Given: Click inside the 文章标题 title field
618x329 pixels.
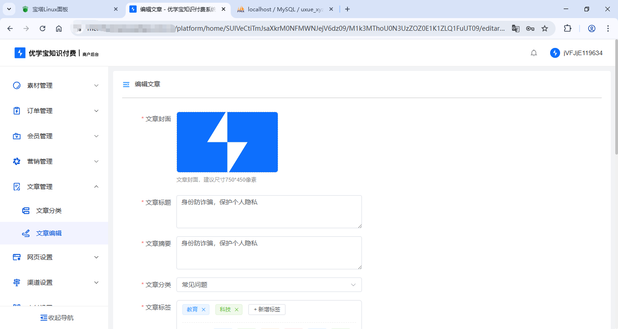Looking at the screenshot, I should pyautogui.click(x=269, y=211).
